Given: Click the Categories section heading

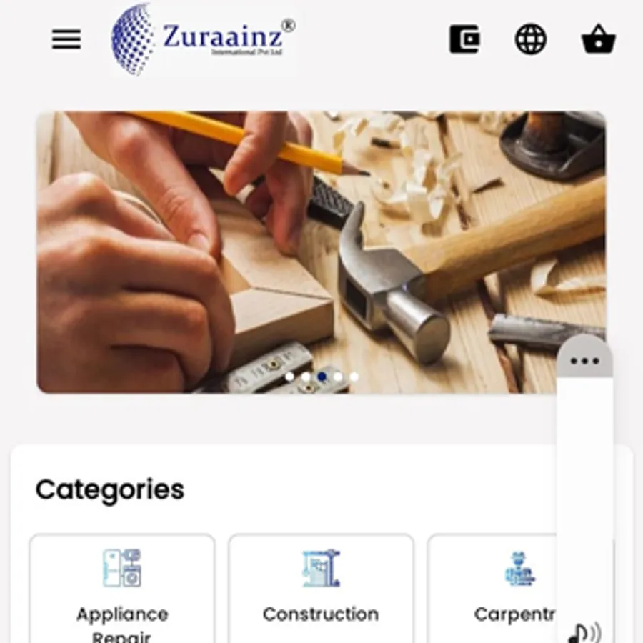Looking at the screenshot, I should pyautogui.click(x=110, y=489).
